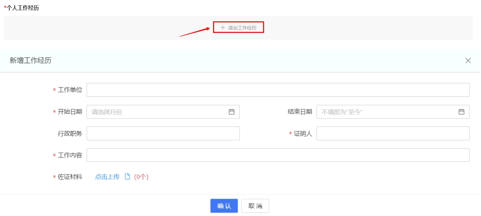Cancel using the 取消 button
This screenshot has width=481, height=216.
pyautogui.click(x=255, y=206)
